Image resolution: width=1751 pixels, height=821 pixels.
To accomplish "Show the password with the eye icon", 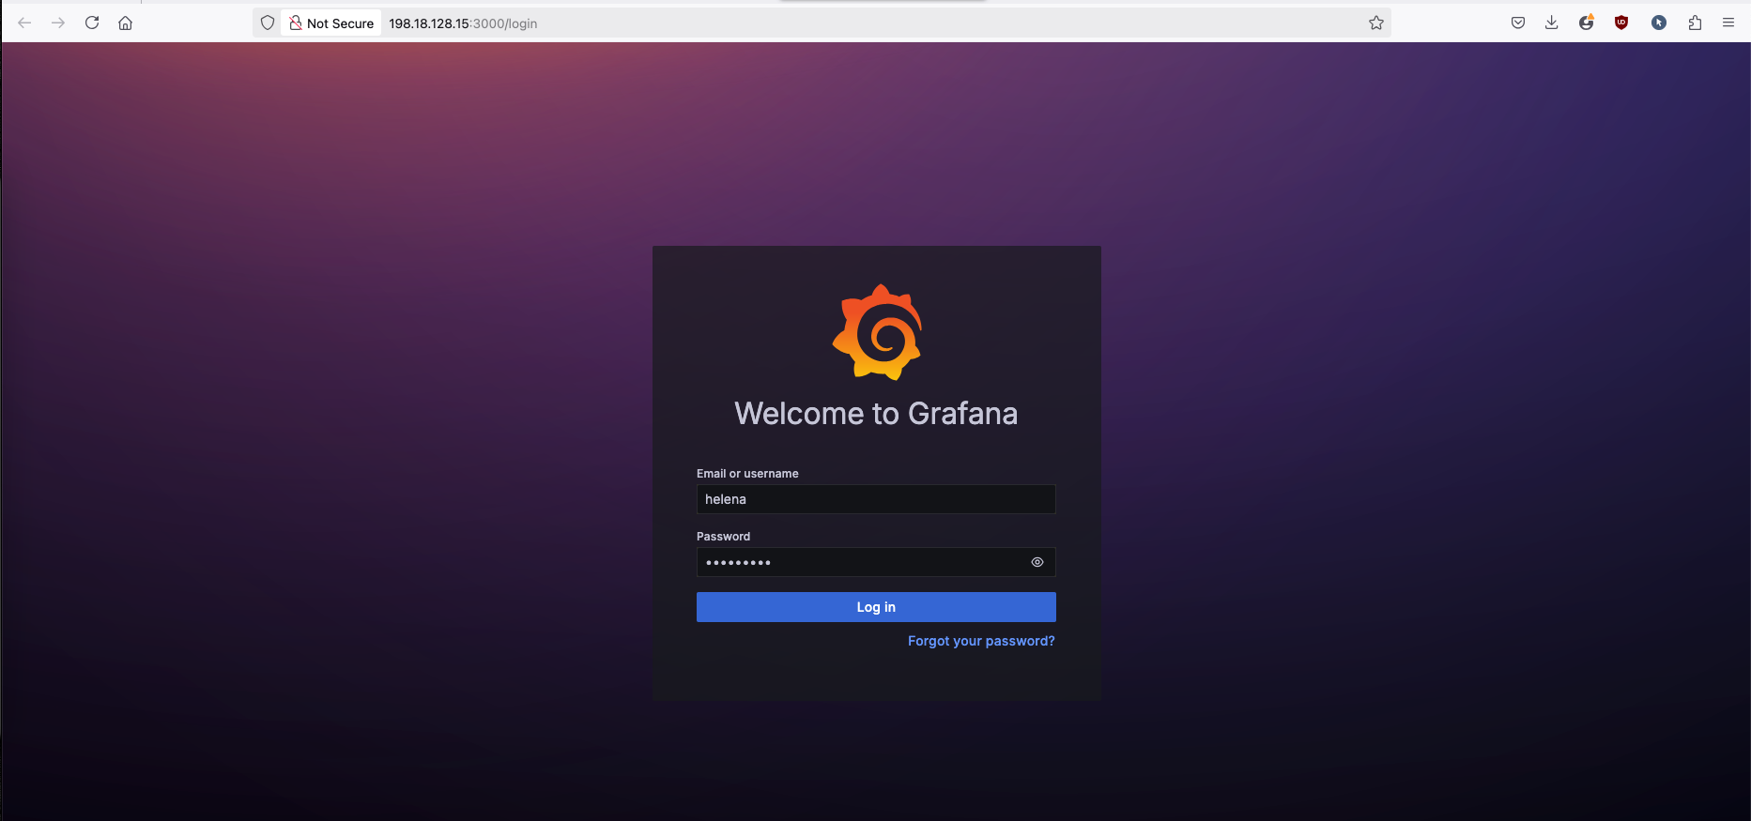I will pyautogui.click(x=1037, y=562).
